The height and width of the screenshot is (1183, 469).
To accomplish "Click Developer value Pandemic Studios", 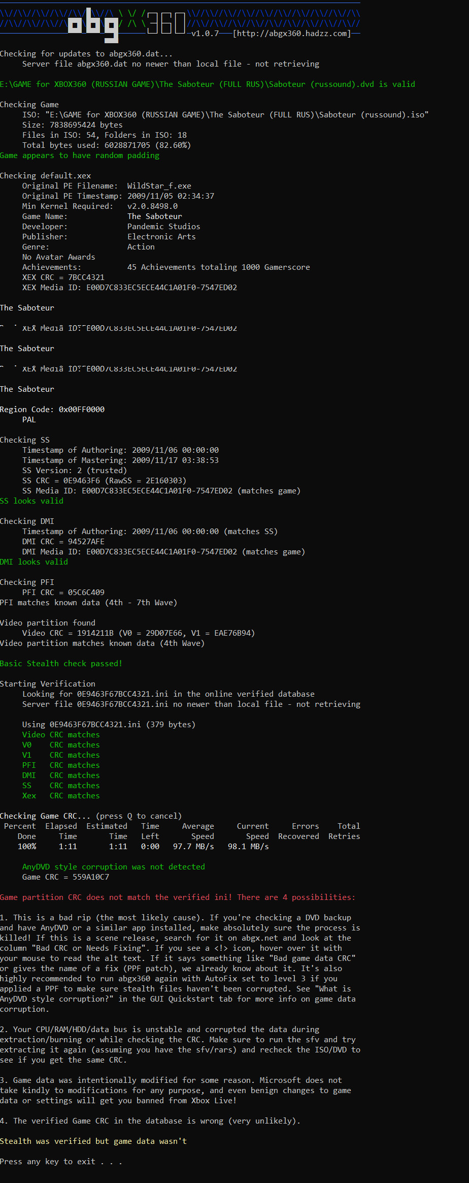I will 164,227.
